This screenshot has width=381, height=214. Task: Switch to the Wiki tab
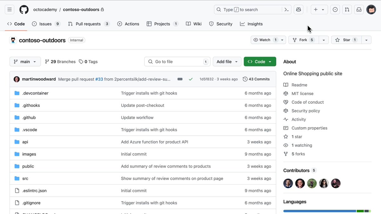tap(194, 24)
